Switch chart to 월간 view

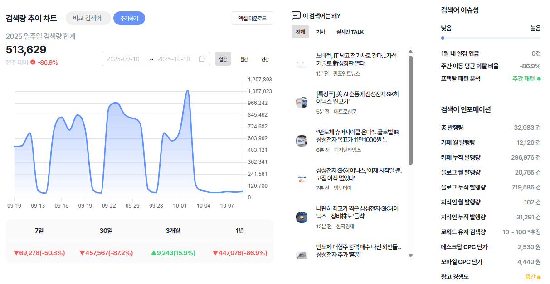coord(244,59)
